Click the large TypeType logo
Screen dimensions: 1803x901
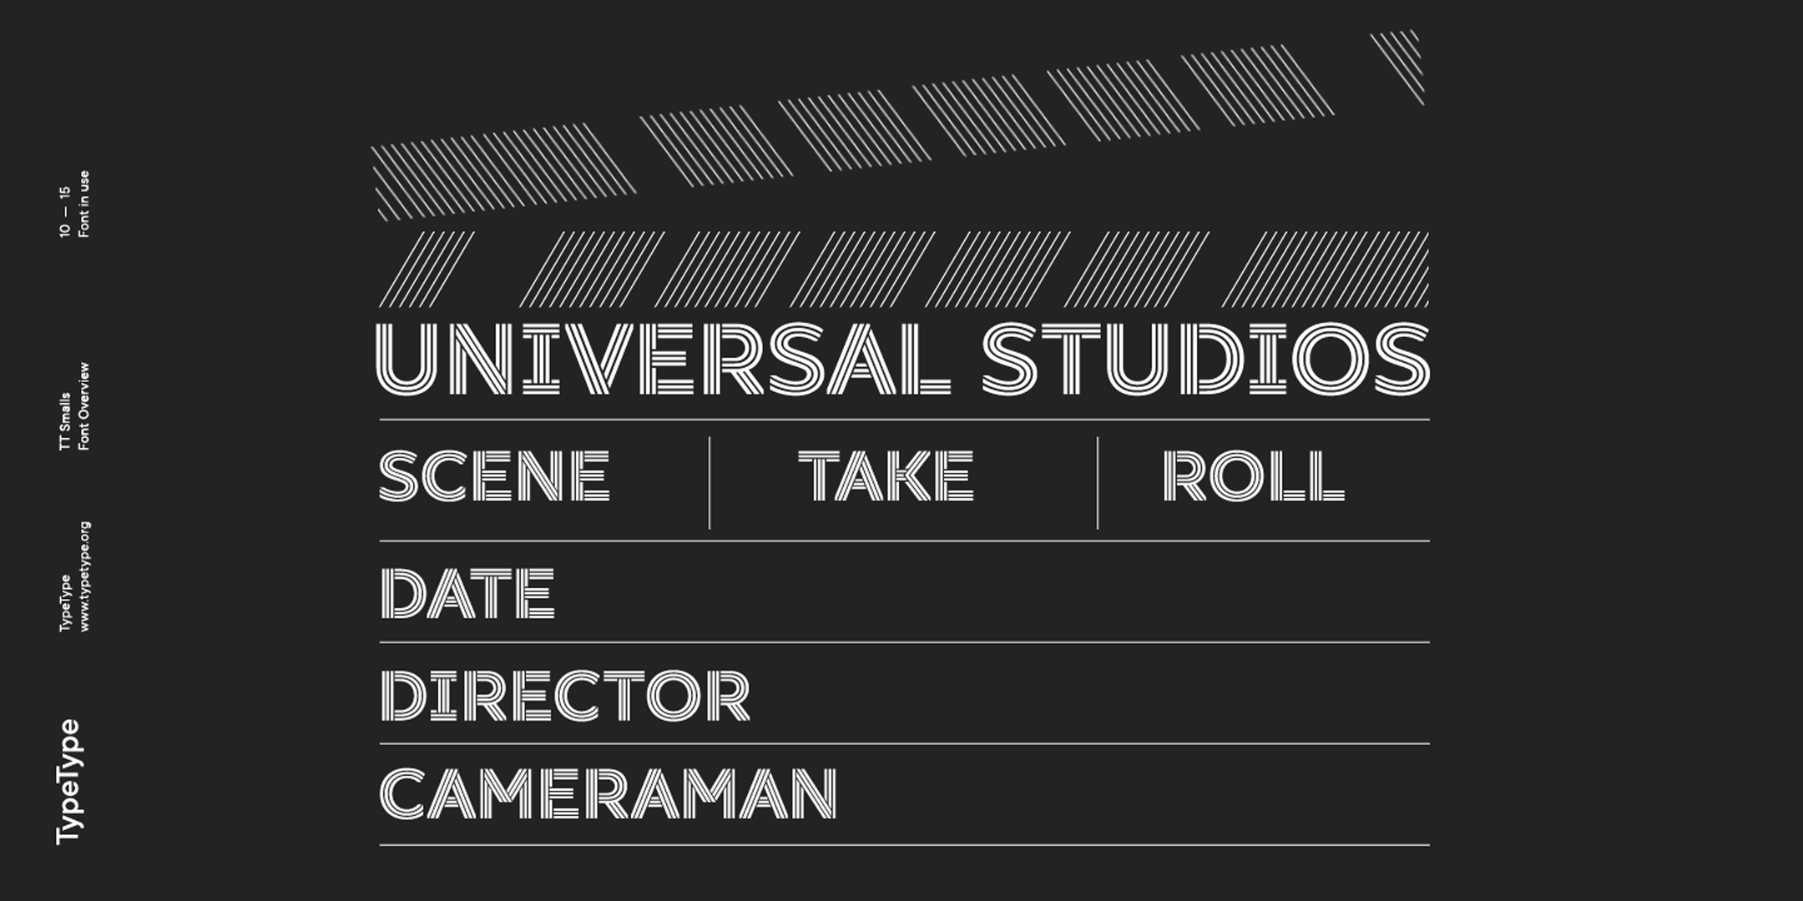click(x=68, y=782)
